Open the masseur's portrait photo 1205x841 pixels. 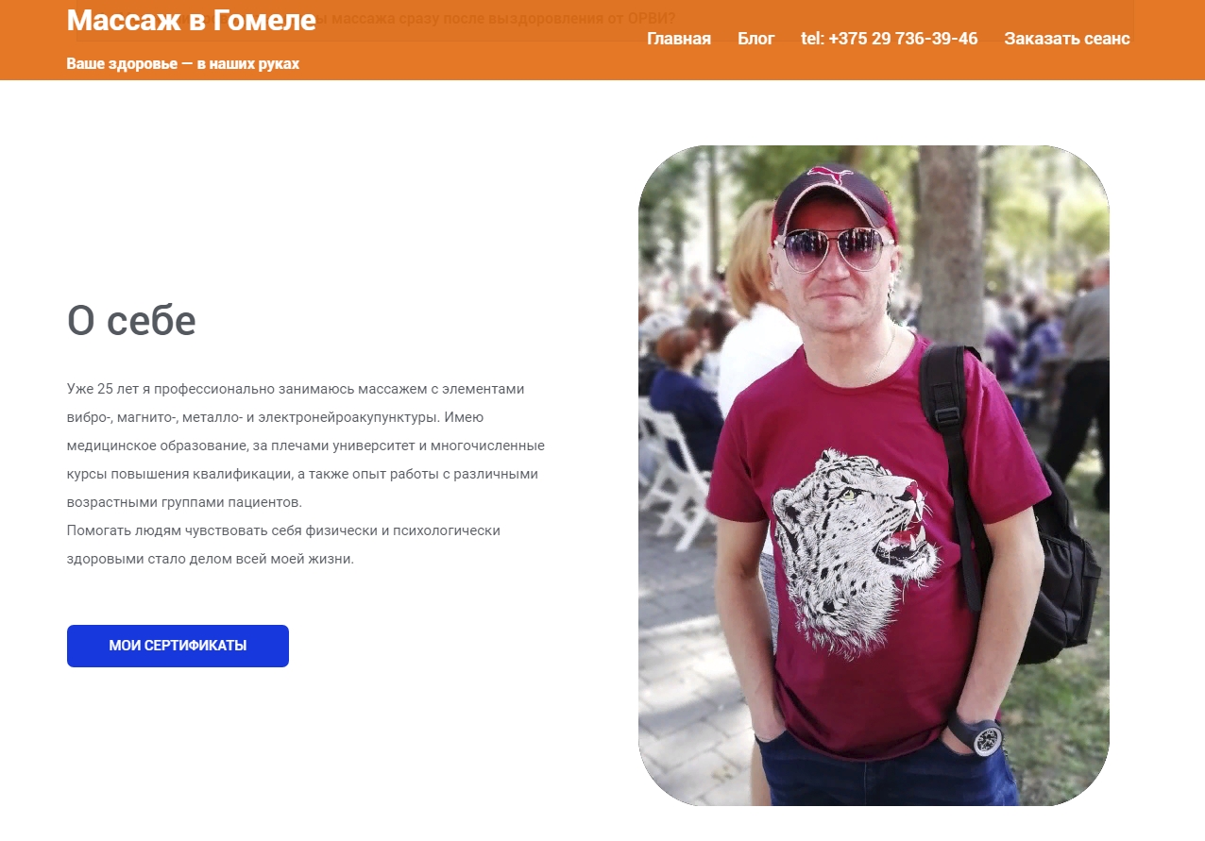click(874, 476)
